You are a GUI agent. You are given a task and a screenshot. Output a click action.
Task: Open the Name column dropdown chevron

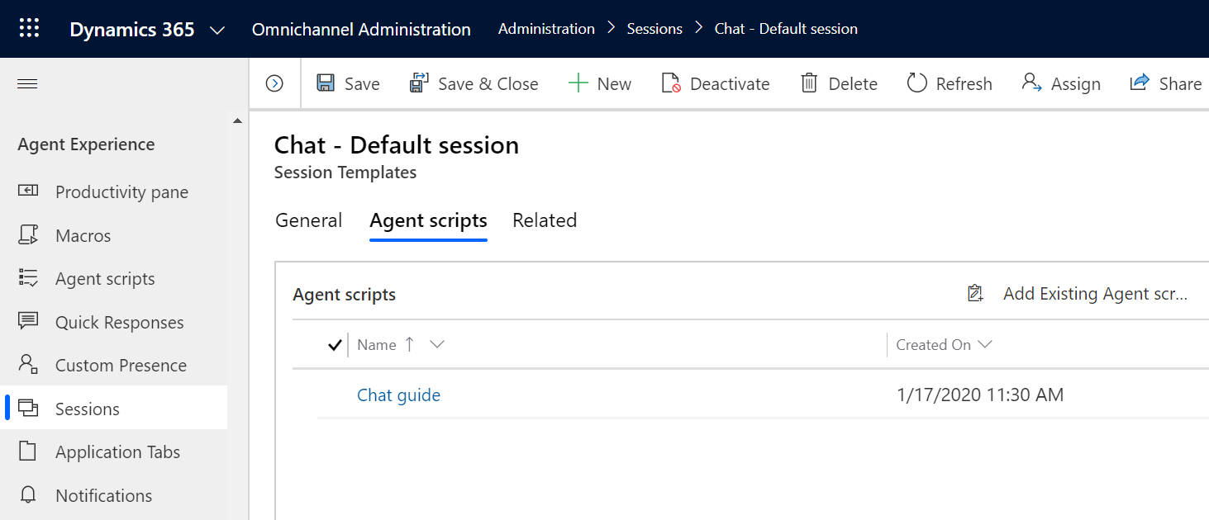click(437, 345)
